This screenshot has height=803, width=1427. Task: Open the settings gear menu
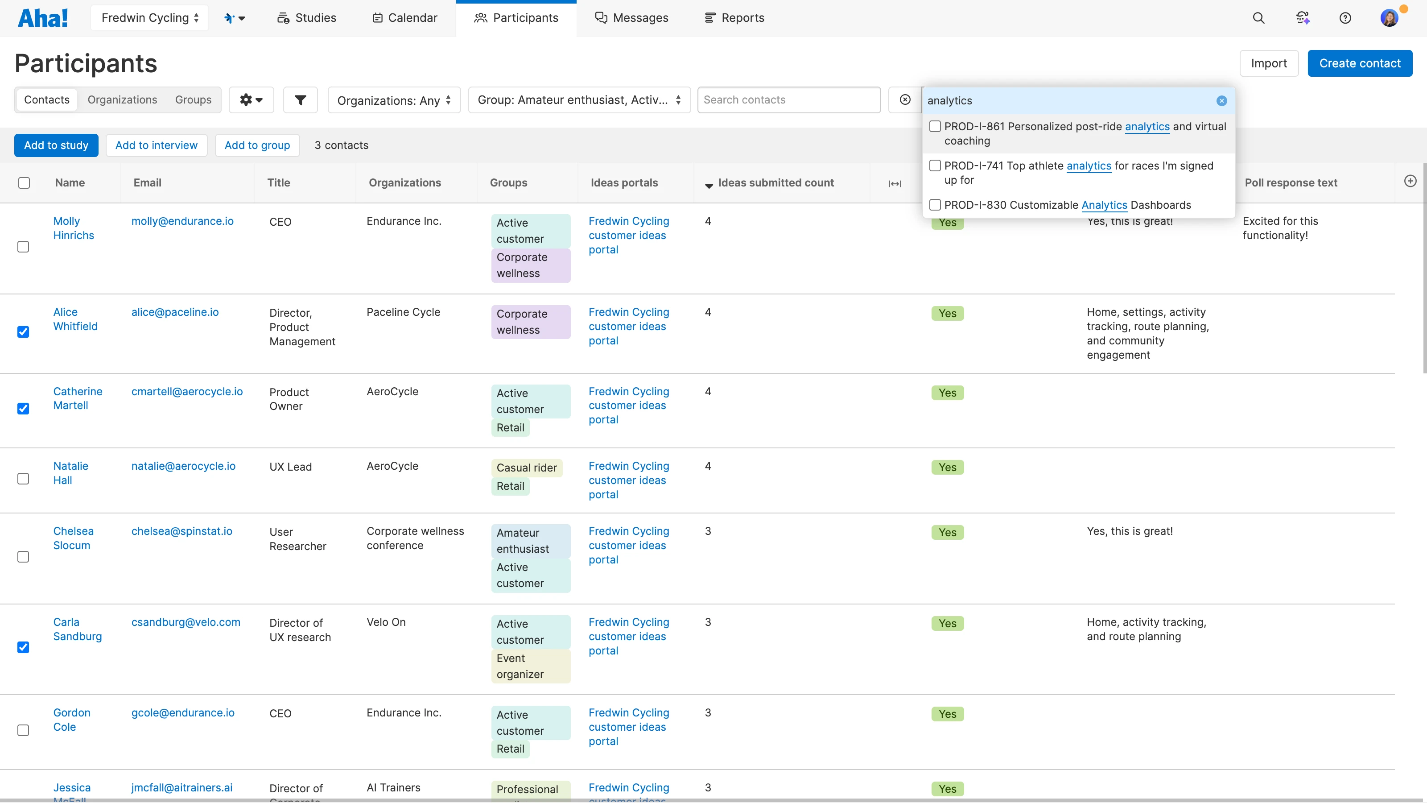click(x=251, y=100)
